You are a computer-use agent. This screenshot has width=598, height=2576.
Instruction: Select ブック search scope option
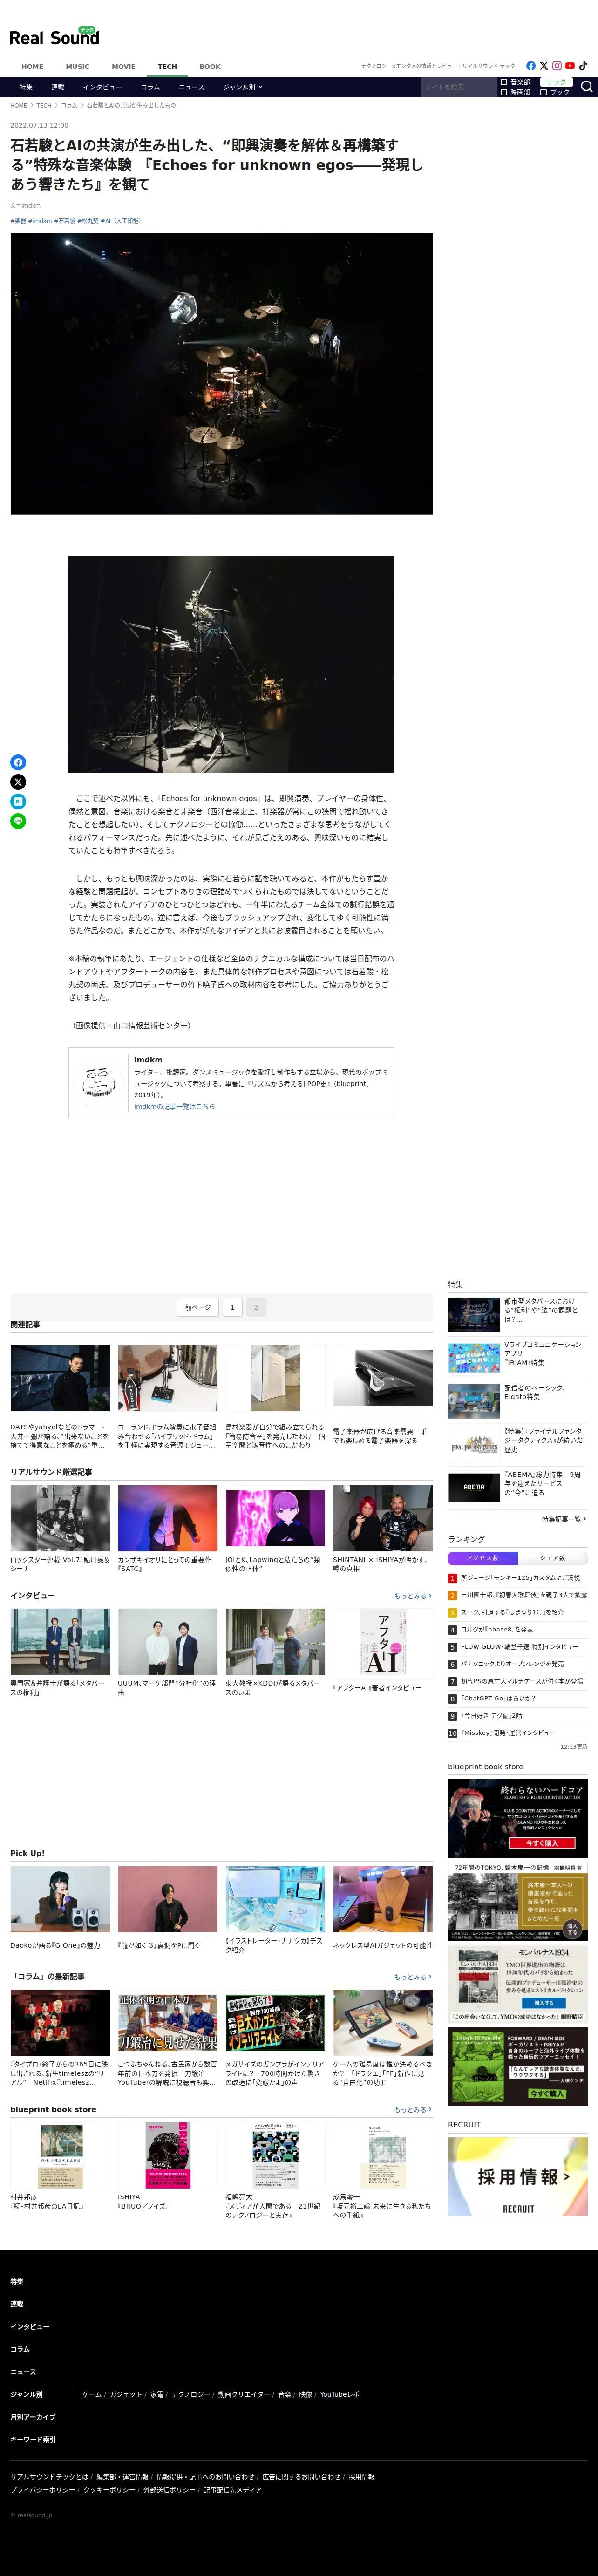click(x=556, y=92)
